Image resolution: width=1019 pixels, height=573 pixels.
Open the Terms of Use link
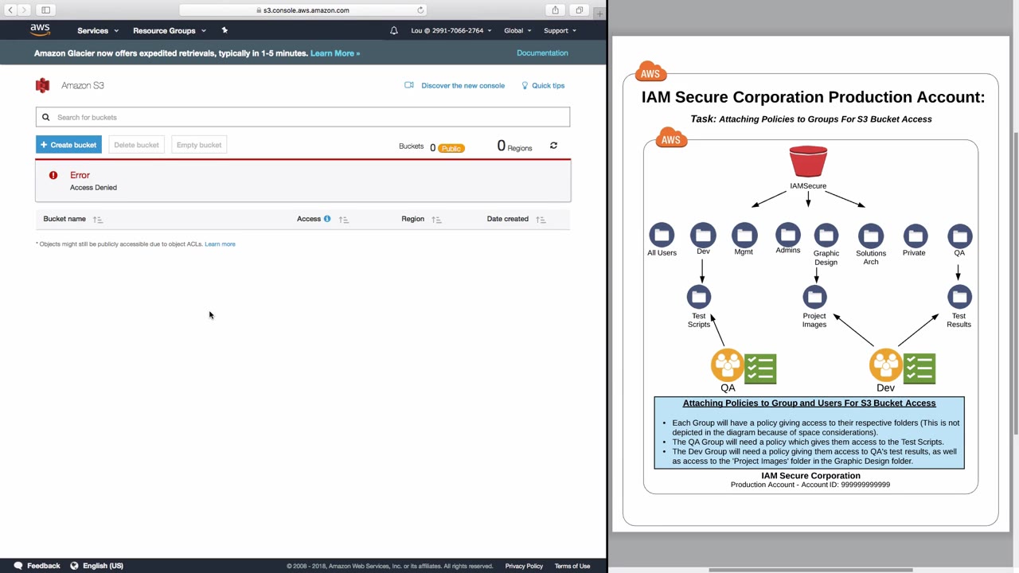(x=572, y=566)
